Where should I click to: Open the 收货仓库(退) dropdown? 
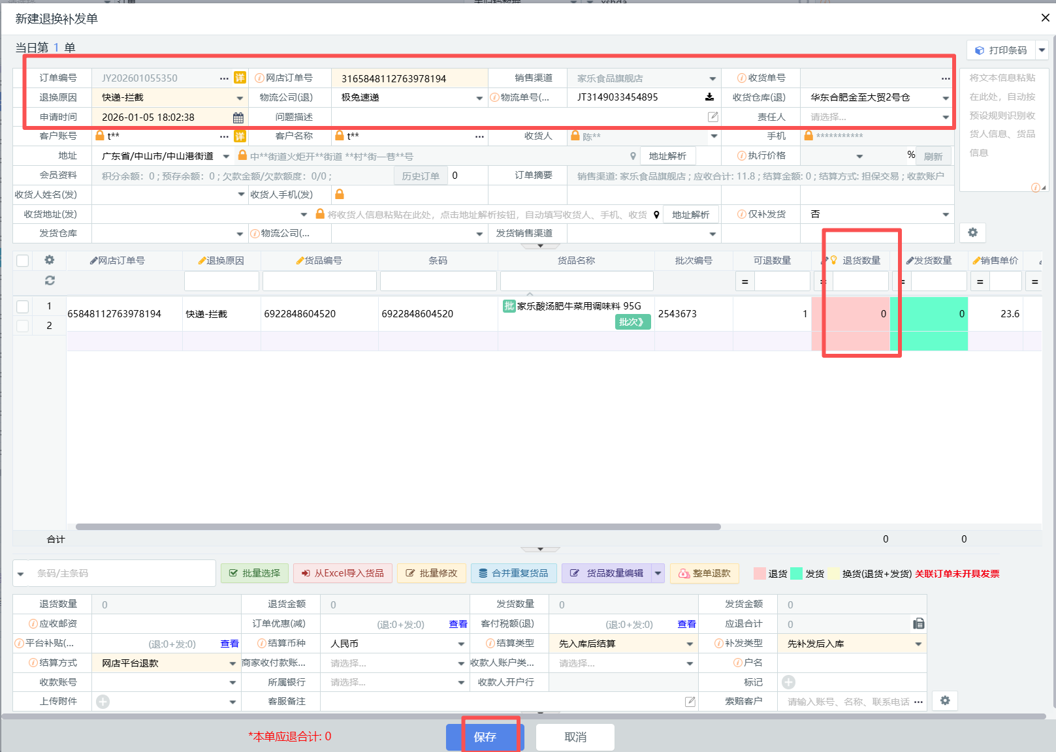click(x=946, y=98)
